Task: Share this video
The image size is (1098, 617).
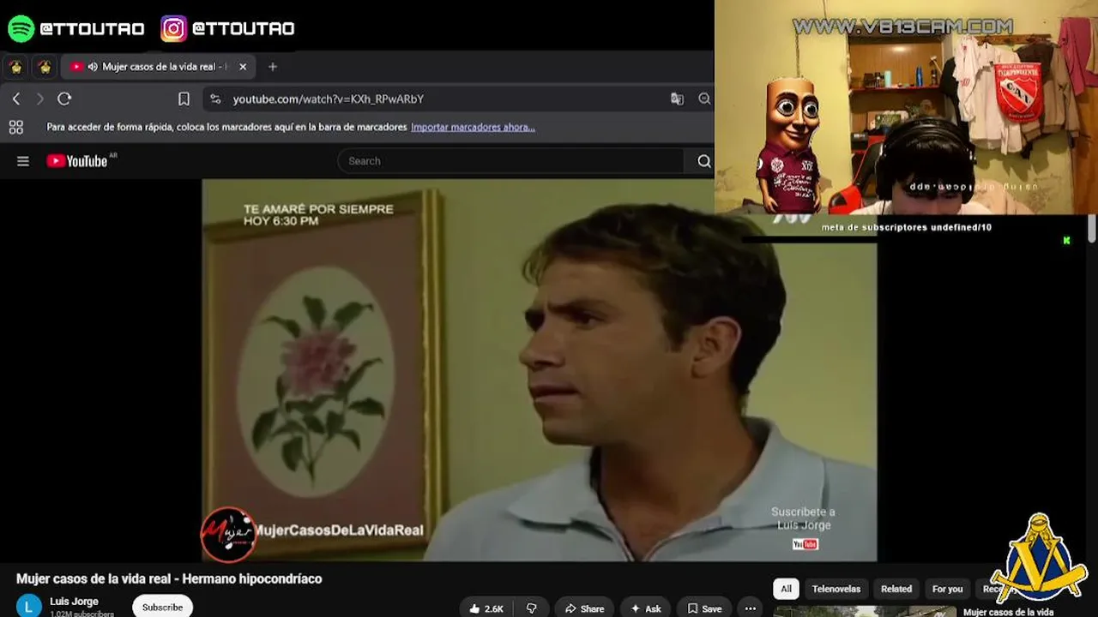Action: tap(584, 608)
